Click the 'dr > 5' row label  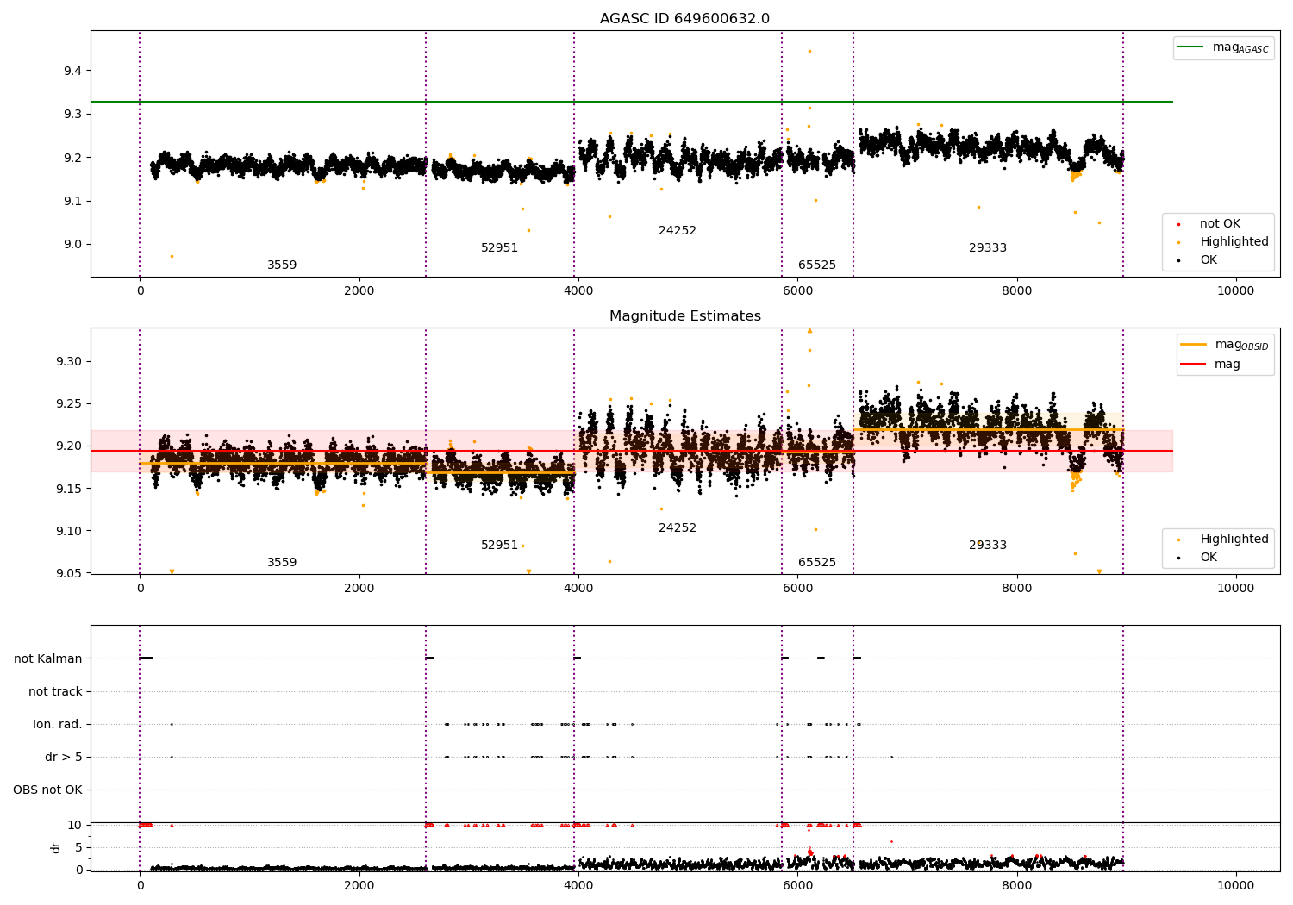click(x=64, y=758)
